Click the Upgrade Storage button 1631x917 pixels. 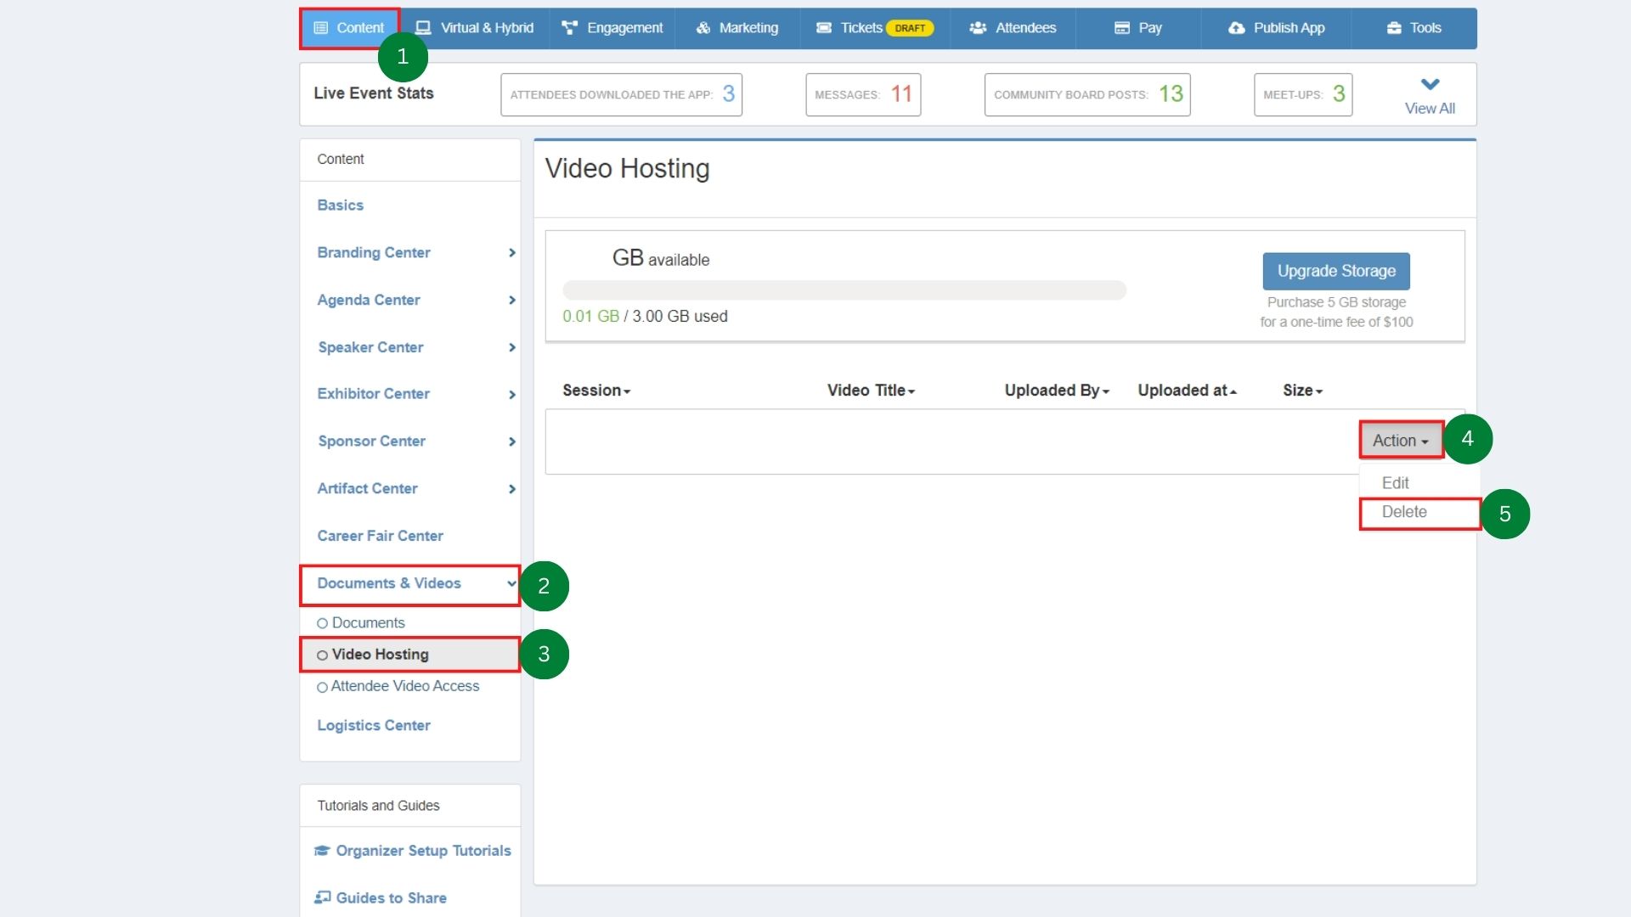coord(1336,271)
